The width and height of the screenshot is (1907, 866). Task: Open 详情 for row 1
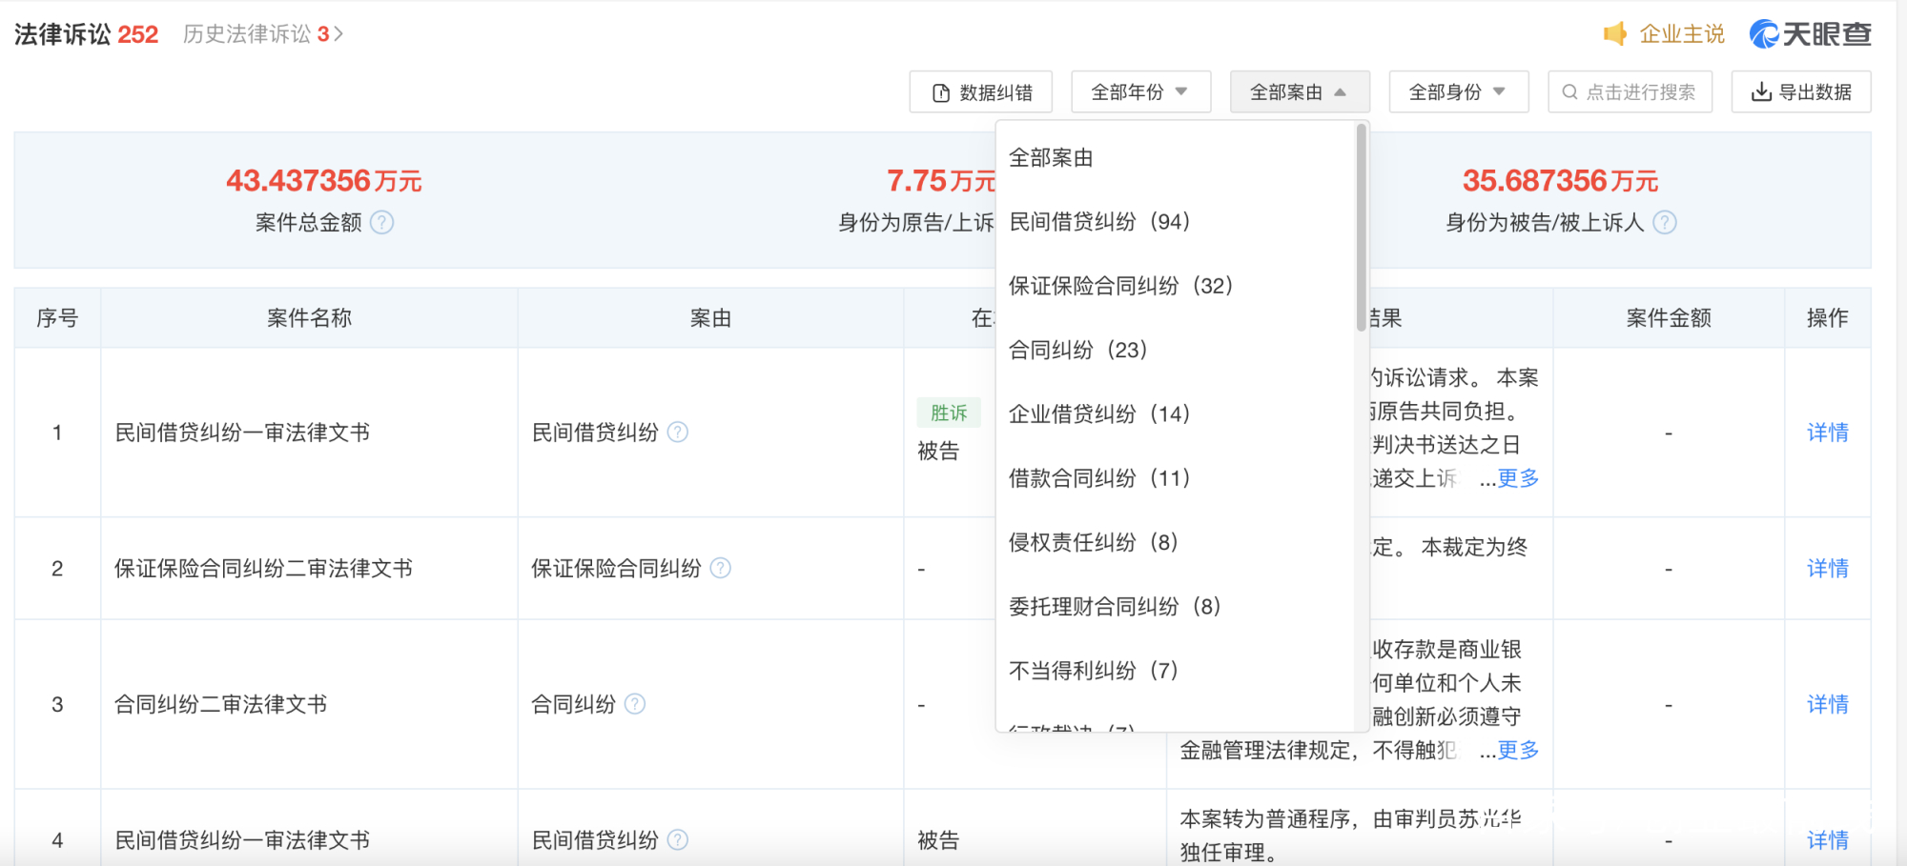[x=1828, y=433]
